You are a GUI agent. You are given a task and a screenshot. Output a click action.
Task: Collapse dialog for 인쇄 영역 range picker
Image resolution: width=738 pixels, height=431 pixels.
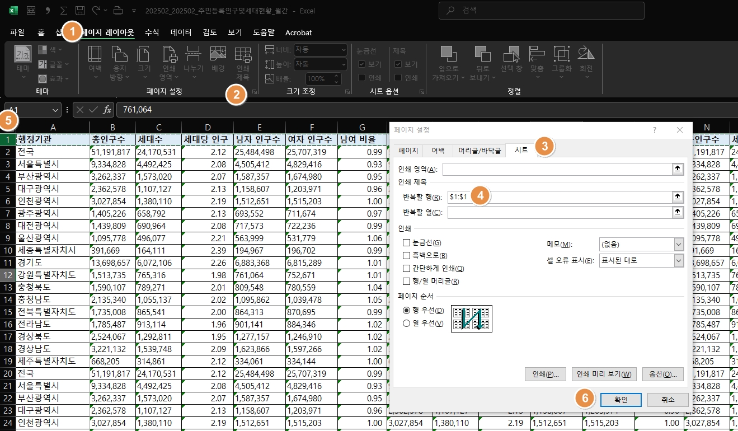(678, 169)
